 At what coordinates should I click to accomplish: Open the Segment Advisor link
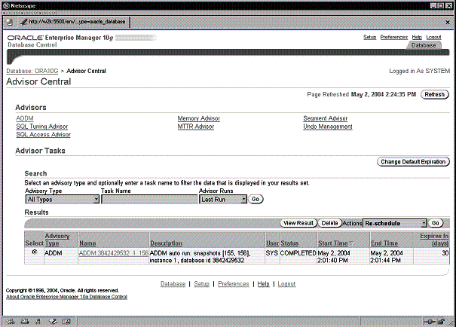(x=326, y=118)
